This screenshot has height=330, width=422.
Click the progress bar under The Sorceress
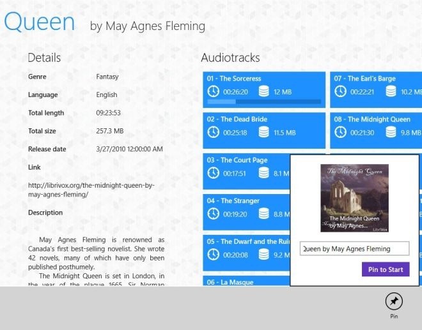264,101
